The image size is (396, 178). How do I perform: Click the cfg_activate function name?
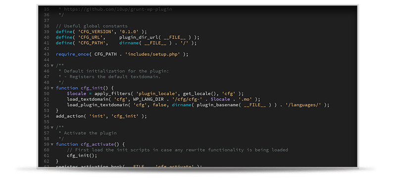tap(97, 144)
